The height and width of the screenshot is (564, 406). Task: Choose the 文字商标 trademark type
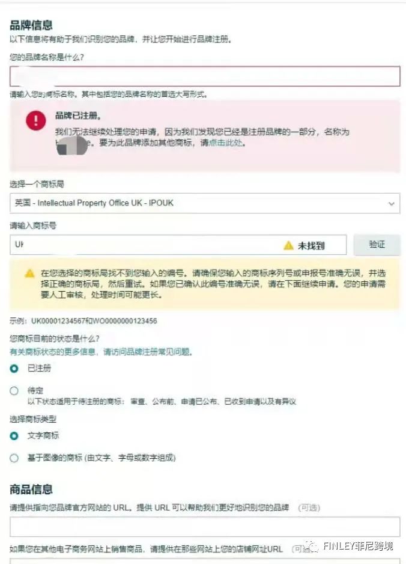tap(14, 435)
